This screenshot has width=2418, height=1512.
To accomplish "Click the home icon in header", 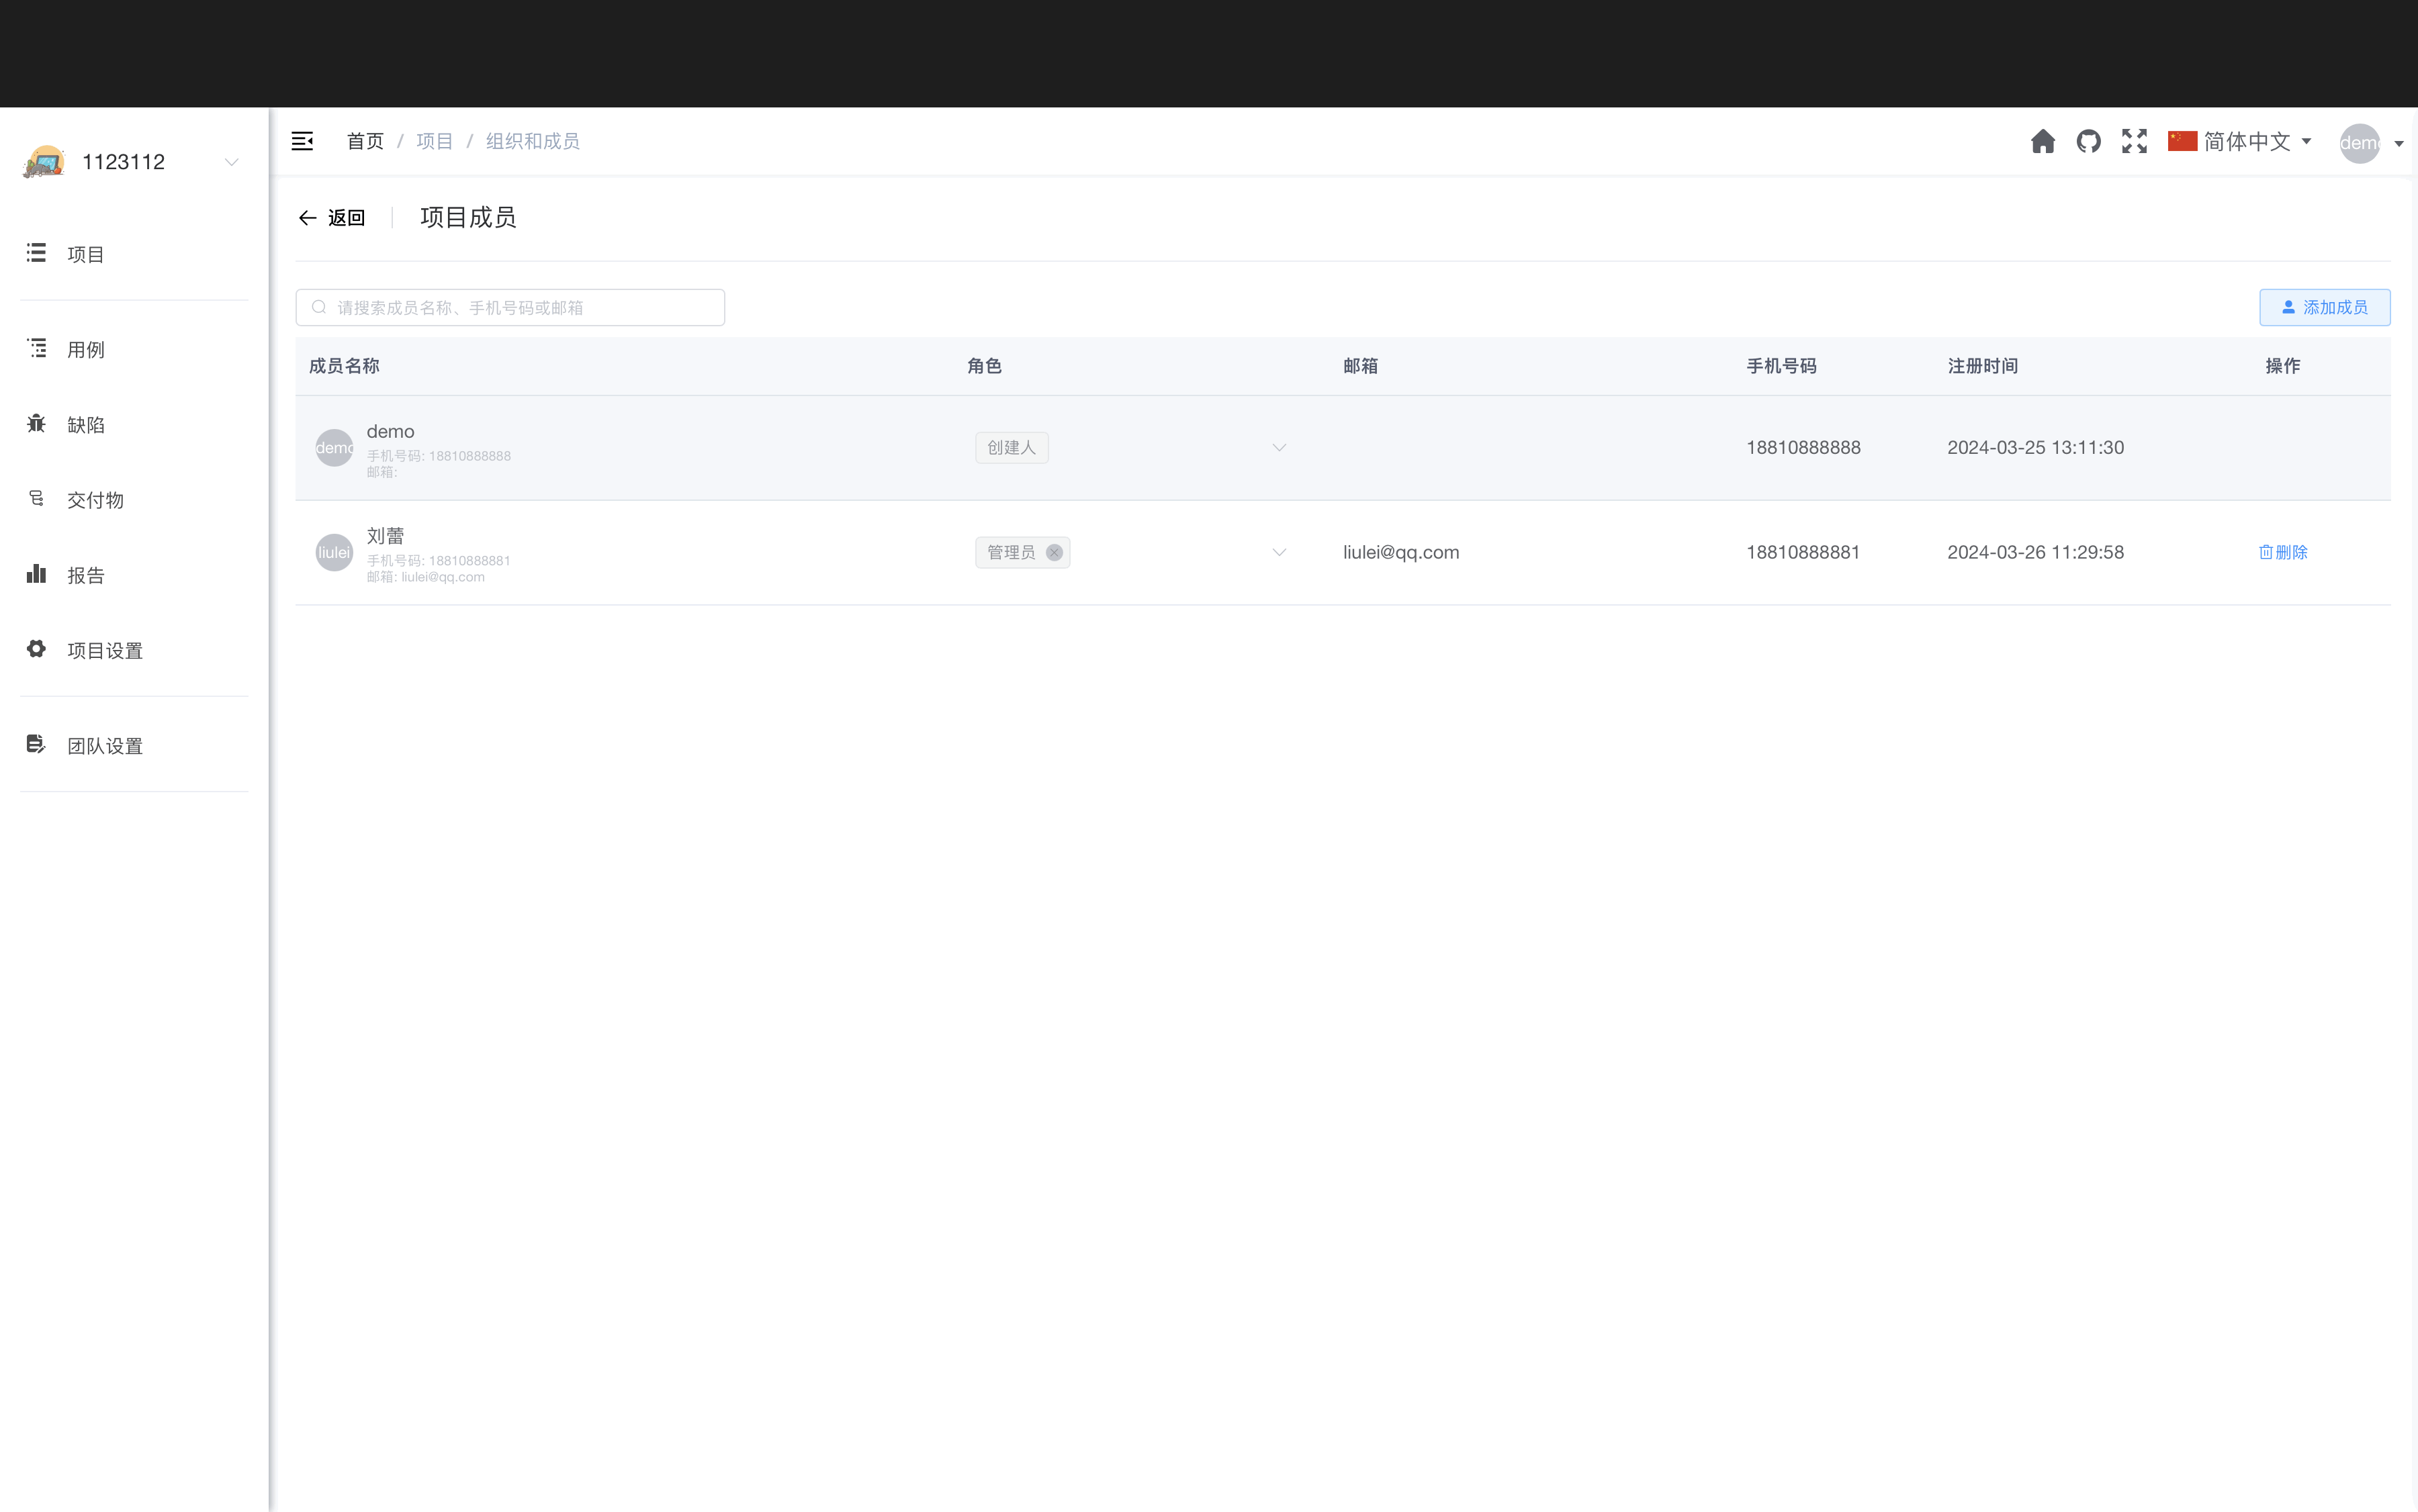I will tap(2042, 141).
